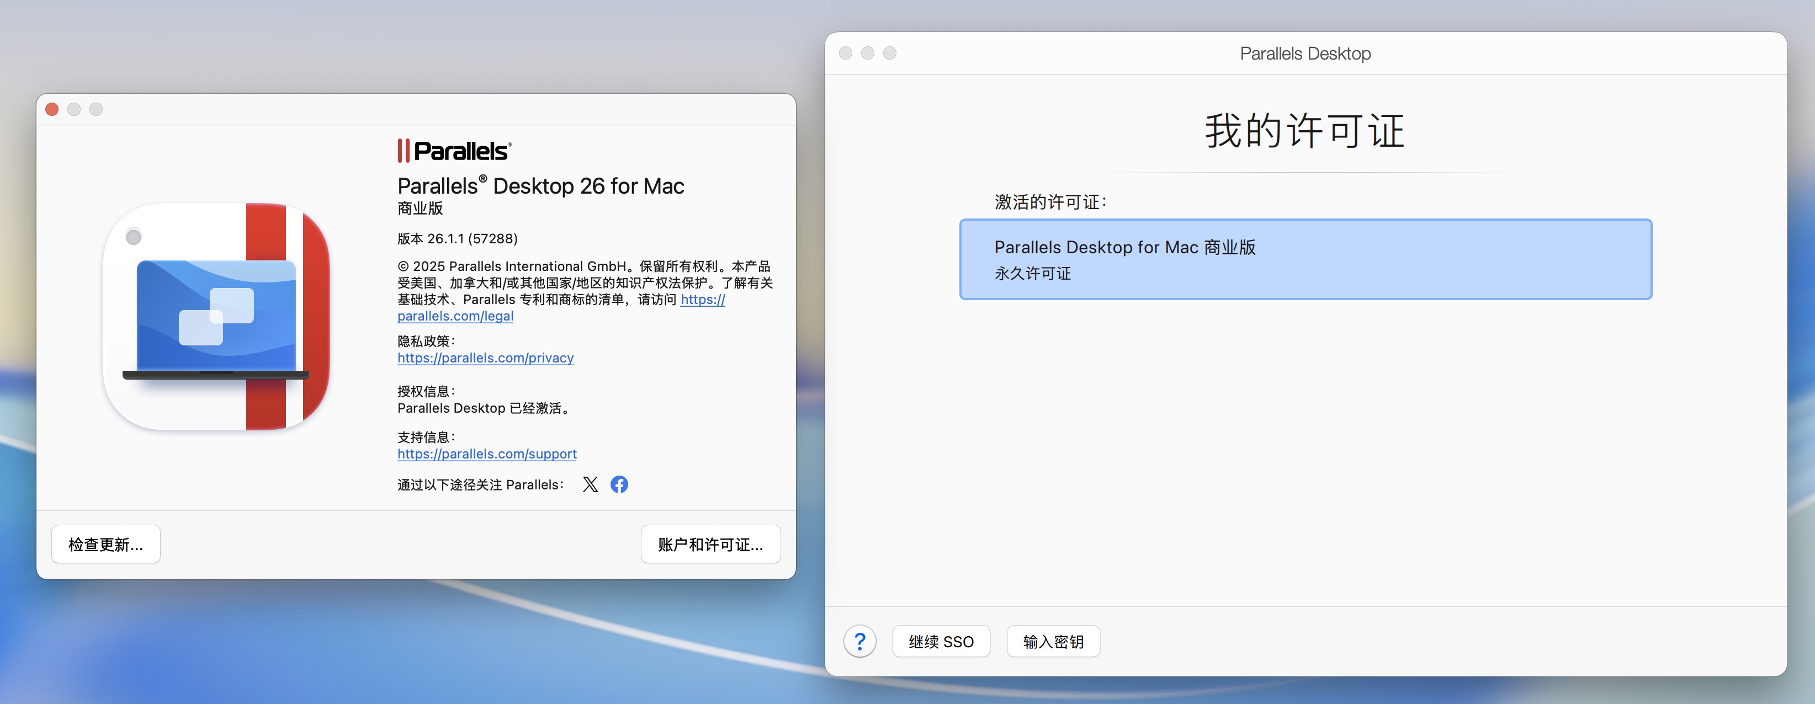Screen dimensions: 1815x704
Task: Click the Parallels logo in About window
Action: 454,151
